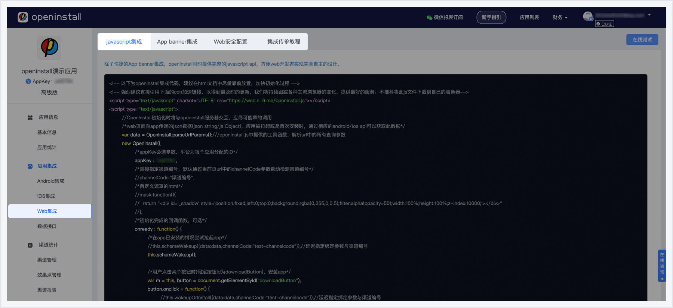Select 应用统计 in the sidebar
673x308 pixels.
coord(47,148)
